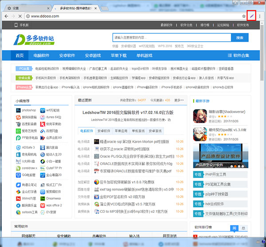Click the page vertical scrollbar thumb
This screenshot has height=247, width=266.
pos(262,53)
